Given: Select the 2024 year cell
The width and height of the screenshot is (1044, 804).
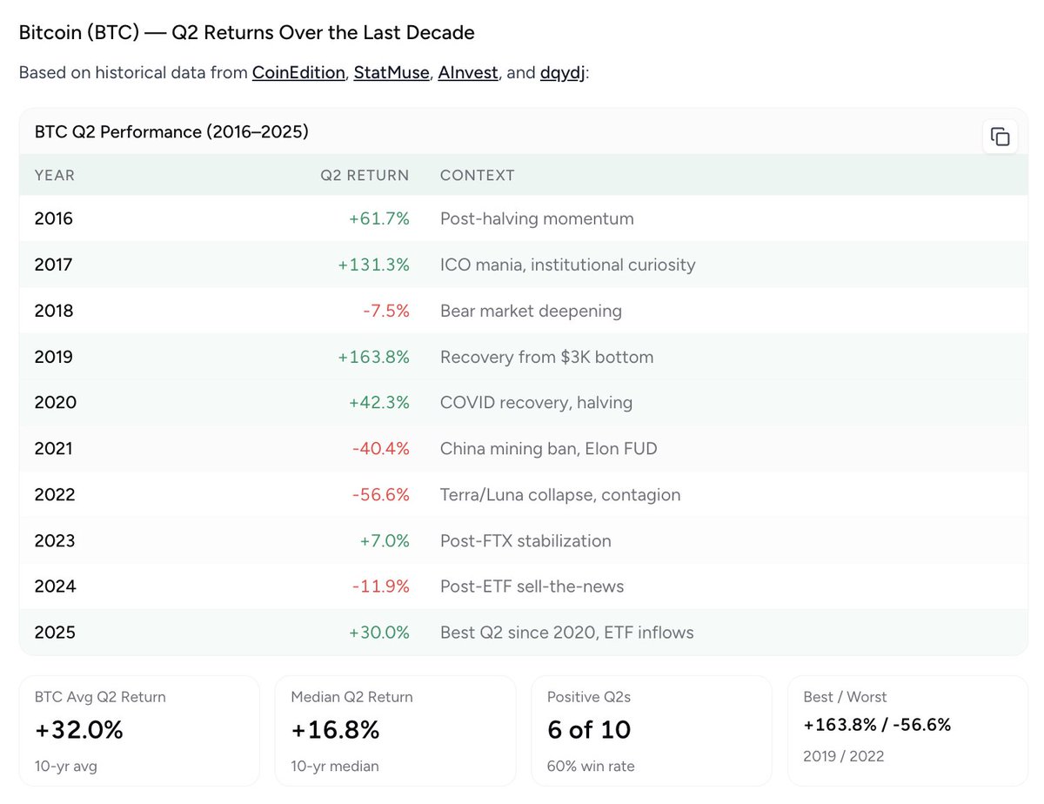Looking at the screenshot, I should [55, 586].
